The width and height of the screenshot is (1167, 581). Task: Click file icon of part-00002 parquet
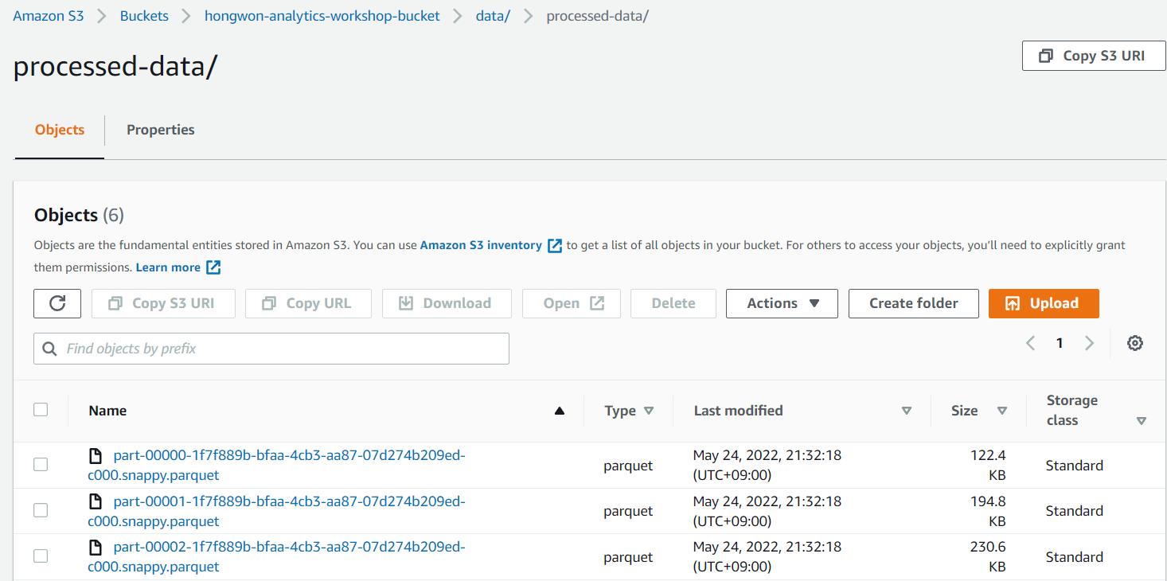[x=96, y=548]
